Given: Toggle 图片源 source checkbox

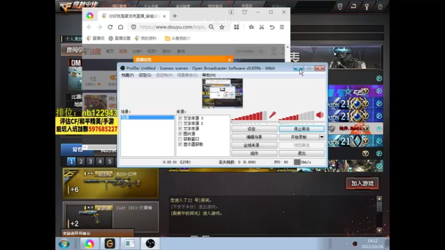Looking at the screenshot, I should [180, 134].
